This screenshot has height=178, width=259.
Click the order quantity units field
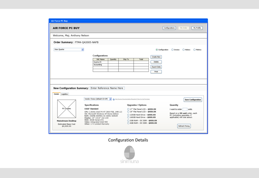point(185,109)
